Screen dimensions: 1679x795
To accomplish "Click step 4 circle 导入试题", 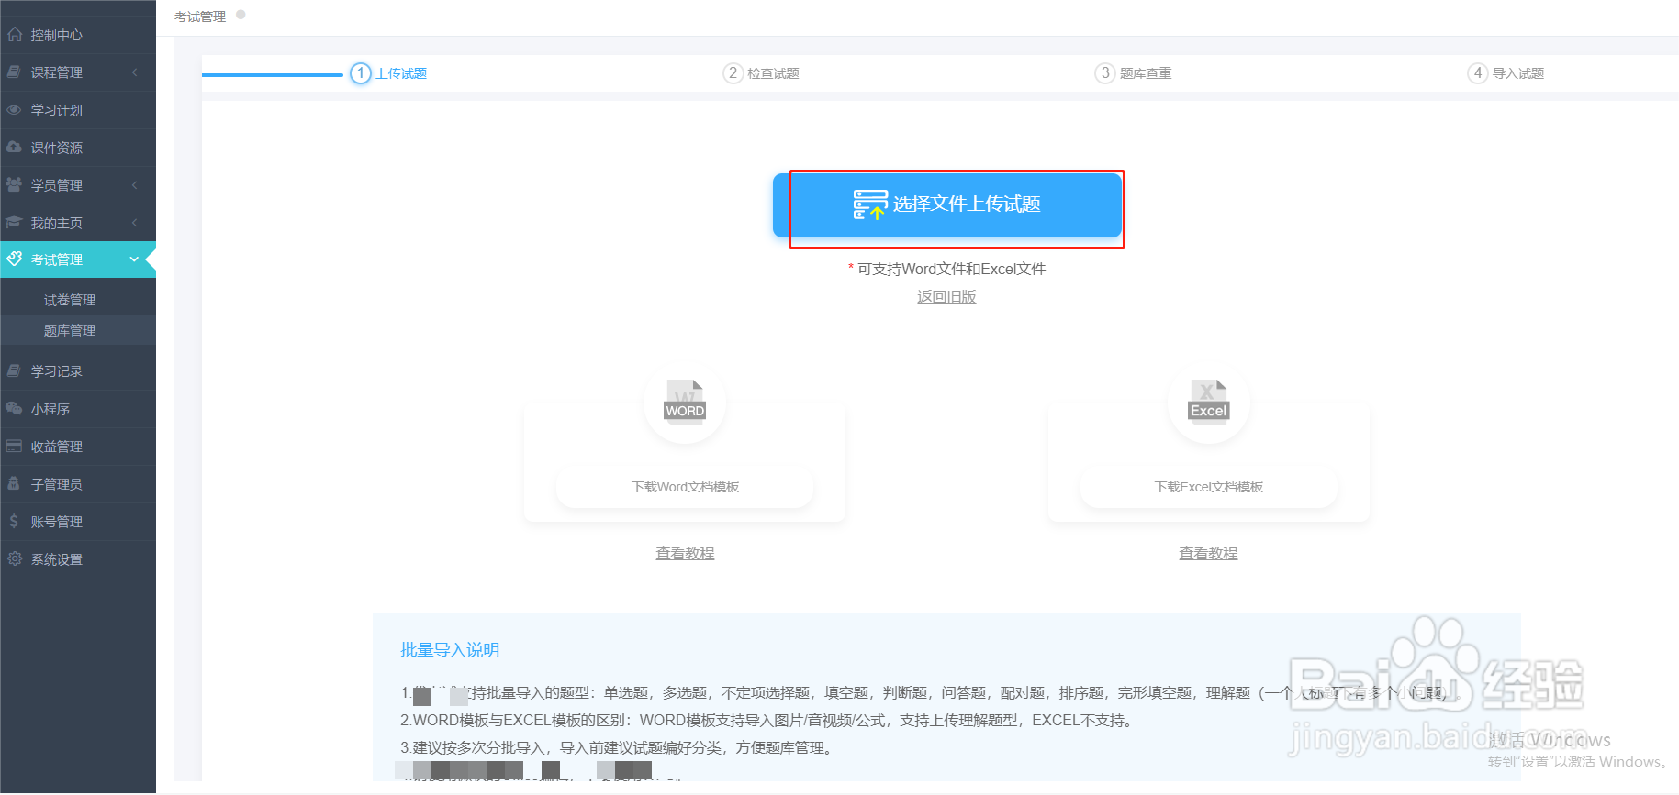I will (1478, 73).
